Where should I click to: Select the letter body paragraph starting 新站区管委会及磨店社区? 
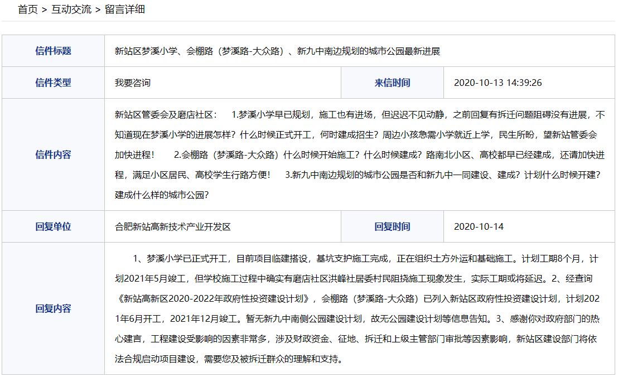click(x=359, y=154)
